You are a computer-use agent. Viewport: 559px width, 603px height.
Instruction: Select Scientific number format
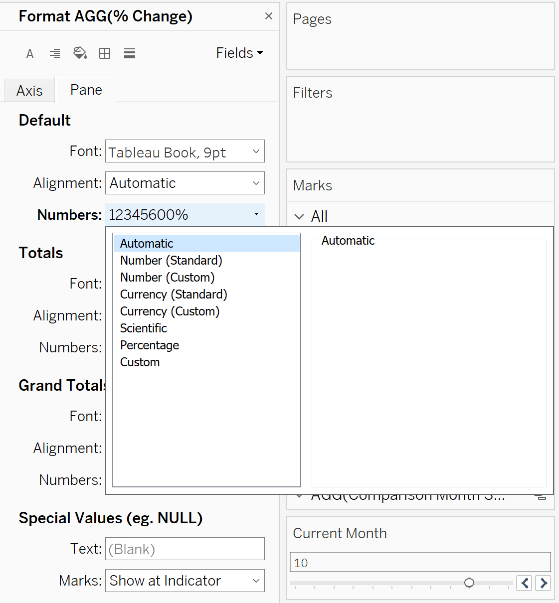pos(206,328)
